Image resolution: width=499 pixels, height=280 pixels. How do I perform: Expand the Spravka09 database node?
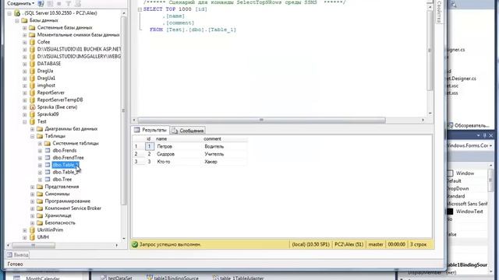25,114
